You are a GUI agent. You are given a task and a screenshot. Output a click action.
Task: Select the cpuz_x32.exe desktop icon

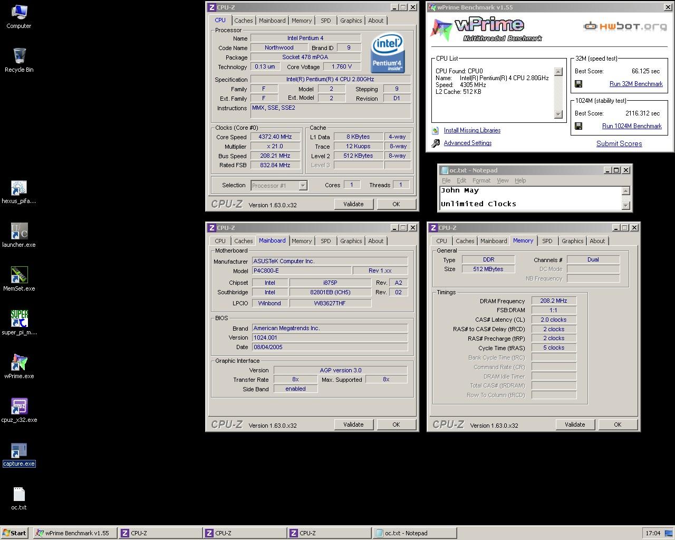pos(19,410)
